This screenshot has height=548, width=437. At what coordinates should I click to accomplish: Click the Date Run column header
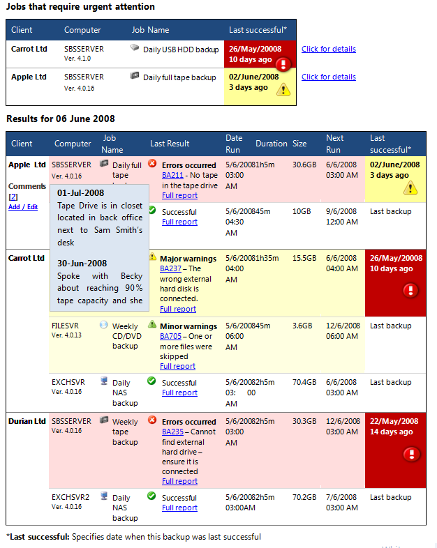[234, 144]
